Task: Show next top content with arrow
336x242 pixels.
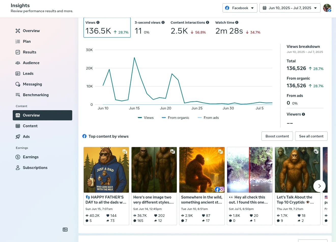Action: click(x=319, y=186)
